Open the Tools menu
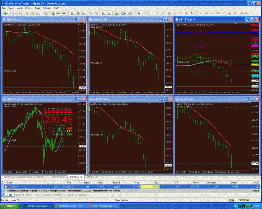 pyautogui.click(x=37, y=8)
